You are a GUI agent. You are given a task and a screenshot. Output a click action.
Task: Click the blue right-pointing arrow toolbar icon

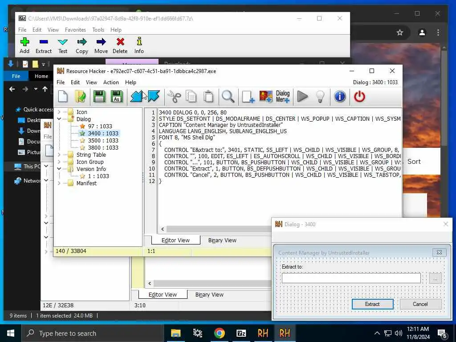[154, 97]
